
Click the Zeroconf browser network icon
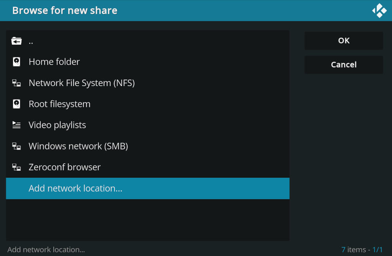coord(16,167)
